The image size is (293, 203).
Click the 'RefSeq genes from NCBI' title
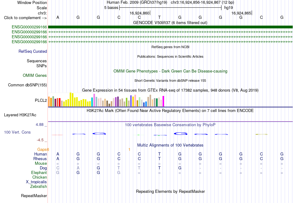pyautogui.click(x=170, y=47)
